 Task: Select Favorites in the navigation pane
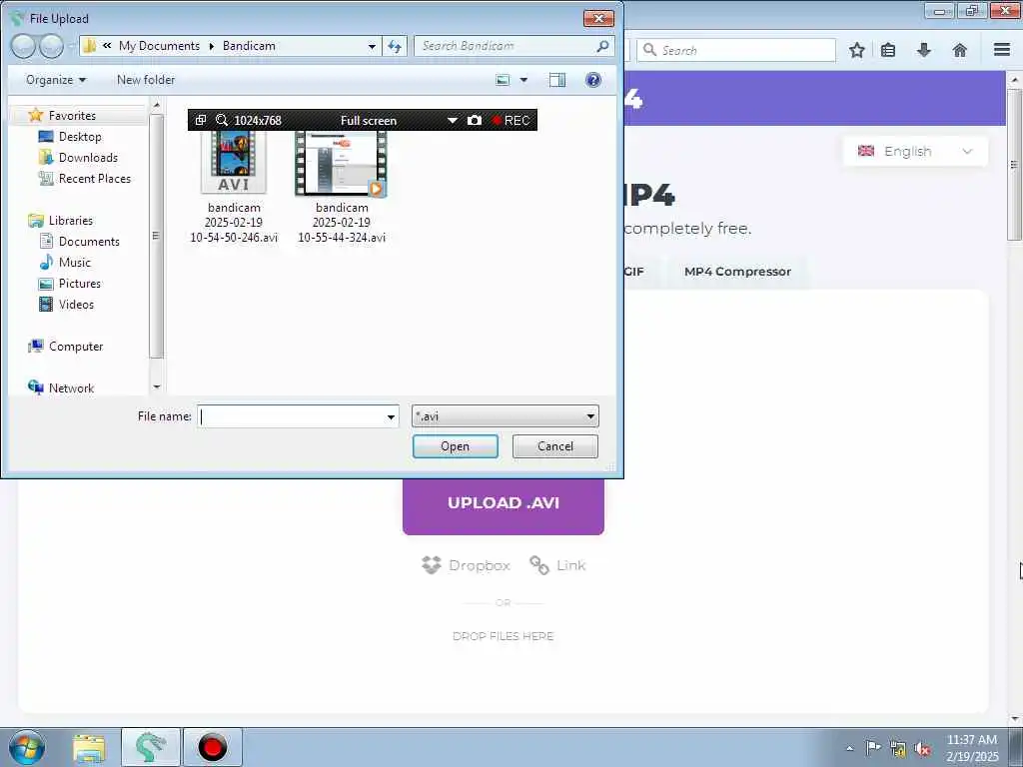point(72,116)
